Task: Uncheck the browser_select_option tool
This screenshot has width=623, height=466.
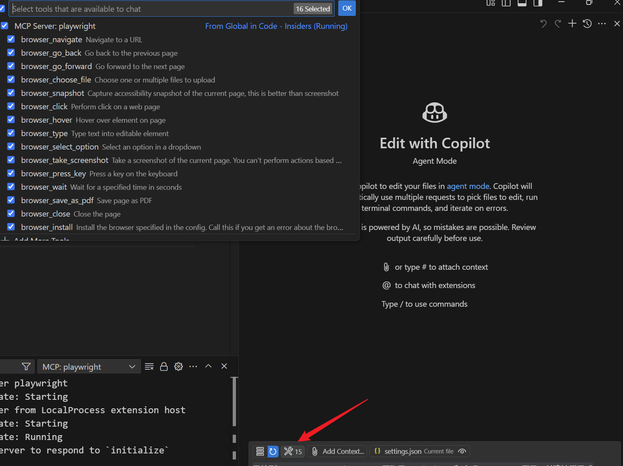Action: [11, 146]
